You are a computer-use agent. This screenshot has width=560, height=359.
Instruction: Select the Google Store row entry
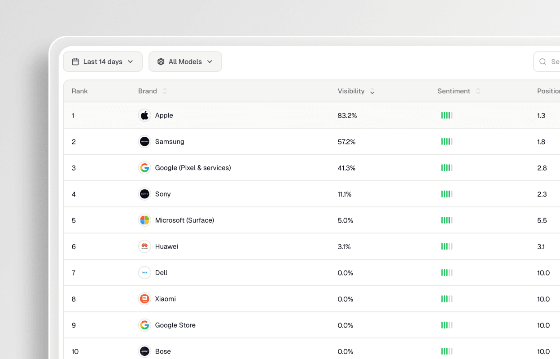[x=175, y=325]
